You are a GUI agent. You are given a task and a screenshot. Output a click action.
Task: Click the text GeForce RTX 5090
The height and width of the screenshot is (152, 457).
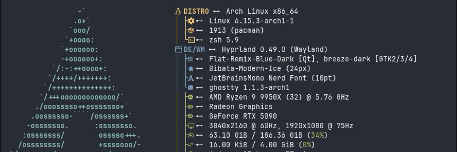243,116
